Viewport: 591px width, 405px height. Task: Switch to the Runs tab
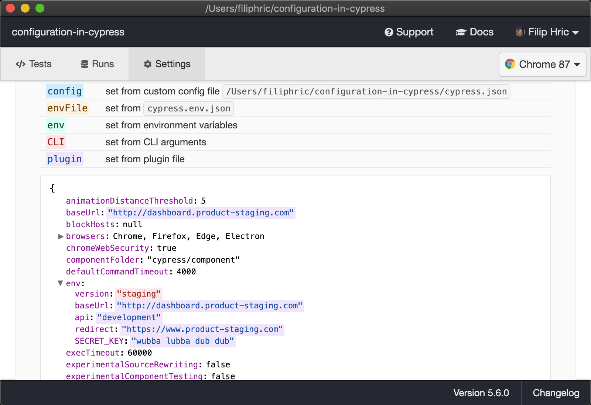point(97,64)
